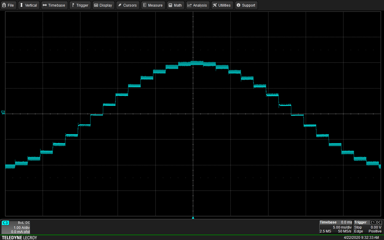
Task: Click the Trigger flag icon in the menu bar
Action: tap(73, 5)
